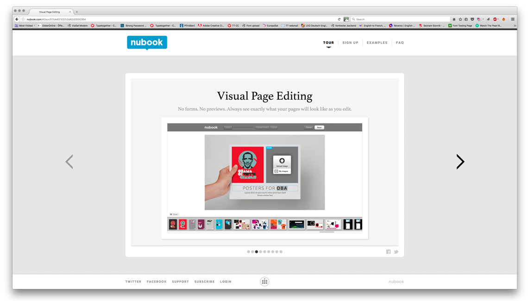This screenshot has height=301, width=528.
Task: Open the EXAMPLES navigation item
Action: (x=377, y=43)
